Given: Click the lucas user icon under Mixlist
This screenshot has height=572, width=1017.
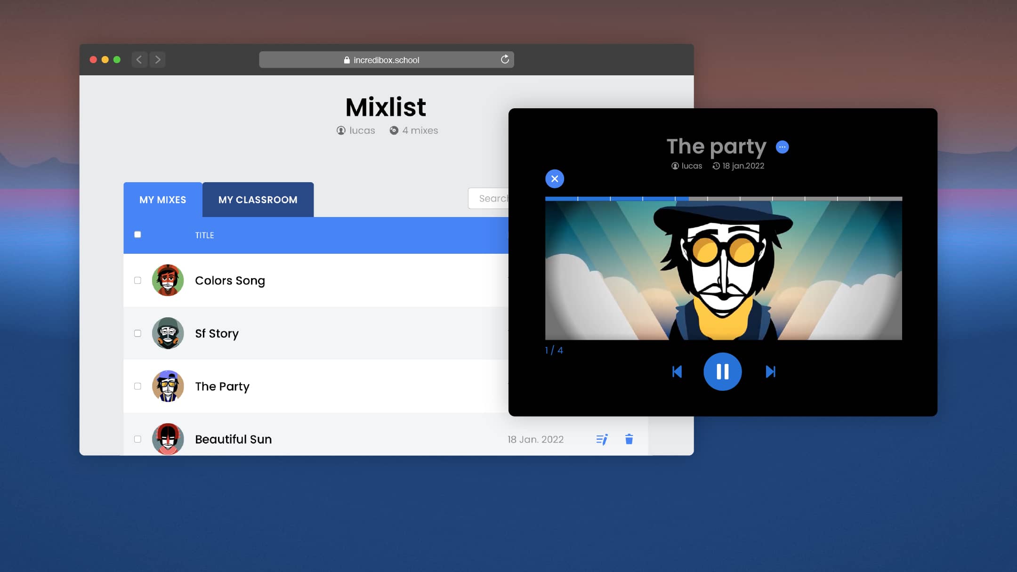Looking at the screenshot, I should [x=340, y=130].
